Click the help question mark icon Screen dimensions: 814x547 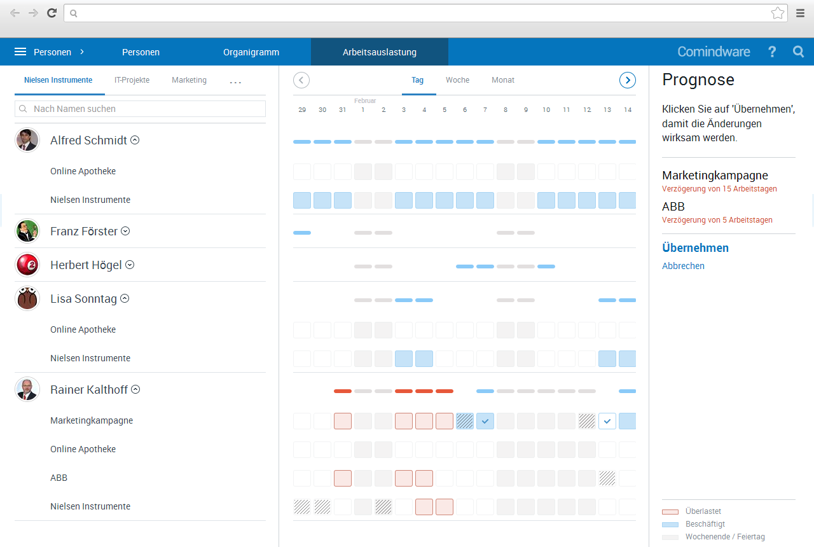[x=772, y=52]
